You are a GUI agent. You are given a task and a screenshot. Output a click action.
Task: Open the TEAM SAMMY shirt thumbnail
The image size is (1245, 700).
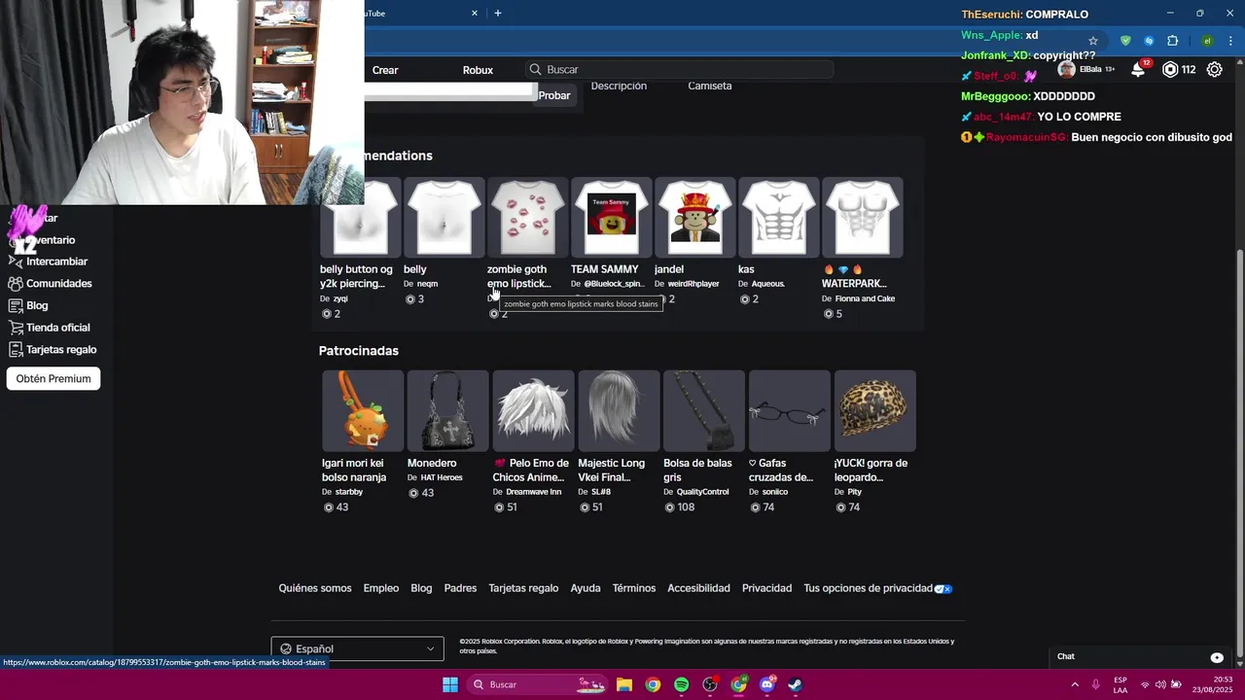[611, 217]
